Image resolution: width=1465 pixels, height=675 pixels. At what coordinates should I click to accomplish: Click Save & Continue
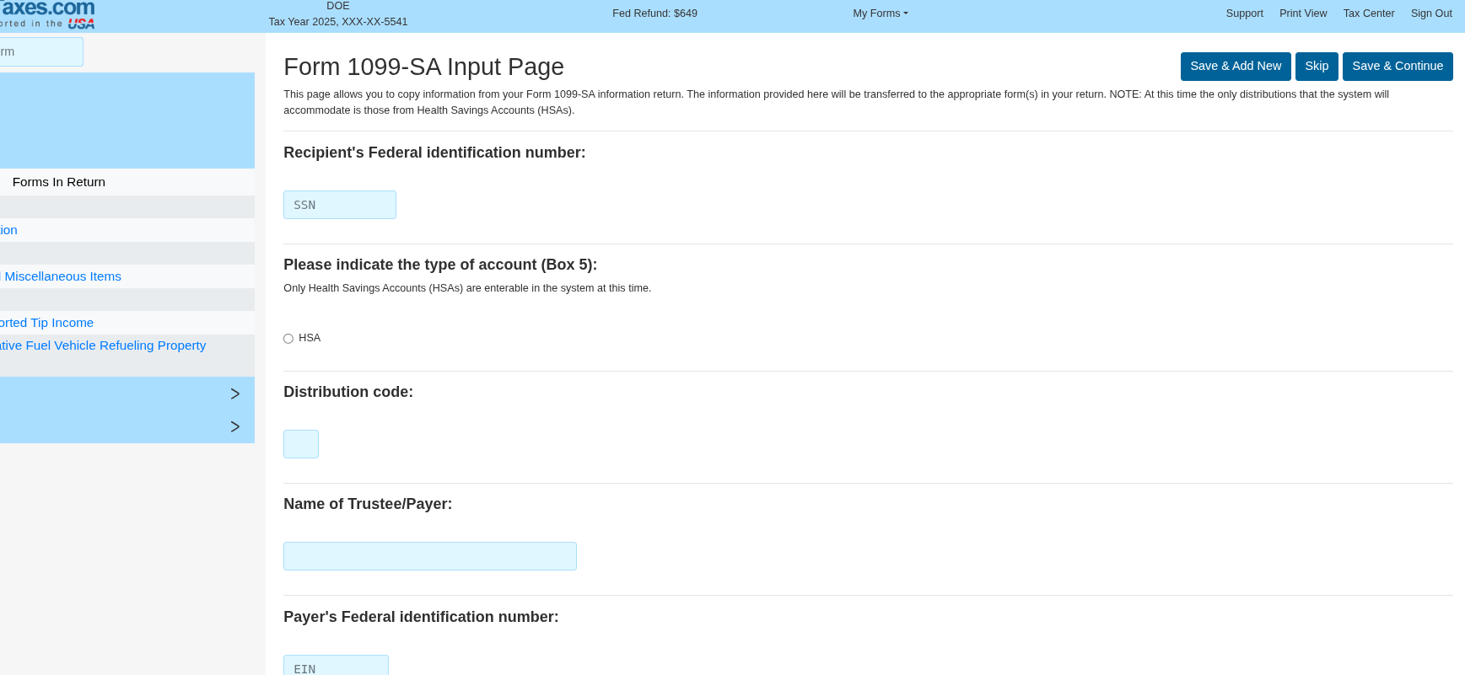point(1398,67)
